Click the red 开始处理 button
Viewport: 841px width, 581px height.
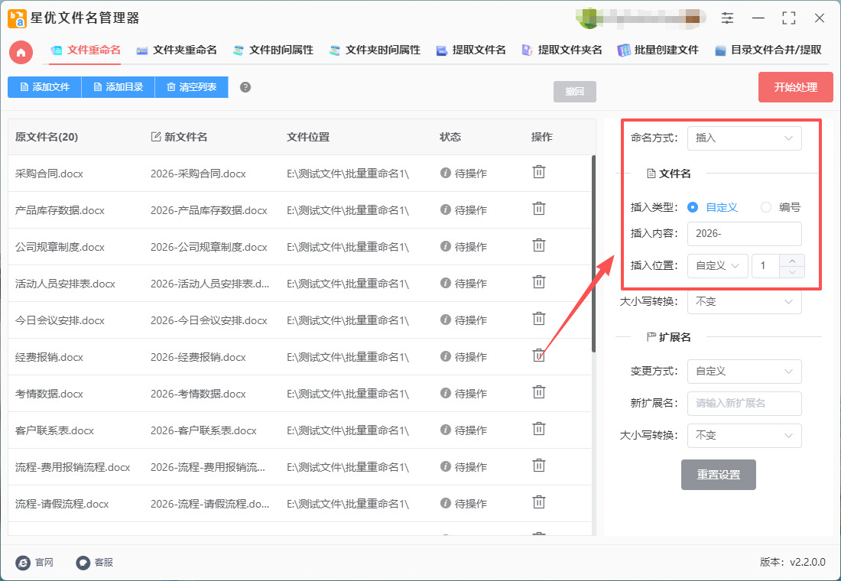coord(795,87)
